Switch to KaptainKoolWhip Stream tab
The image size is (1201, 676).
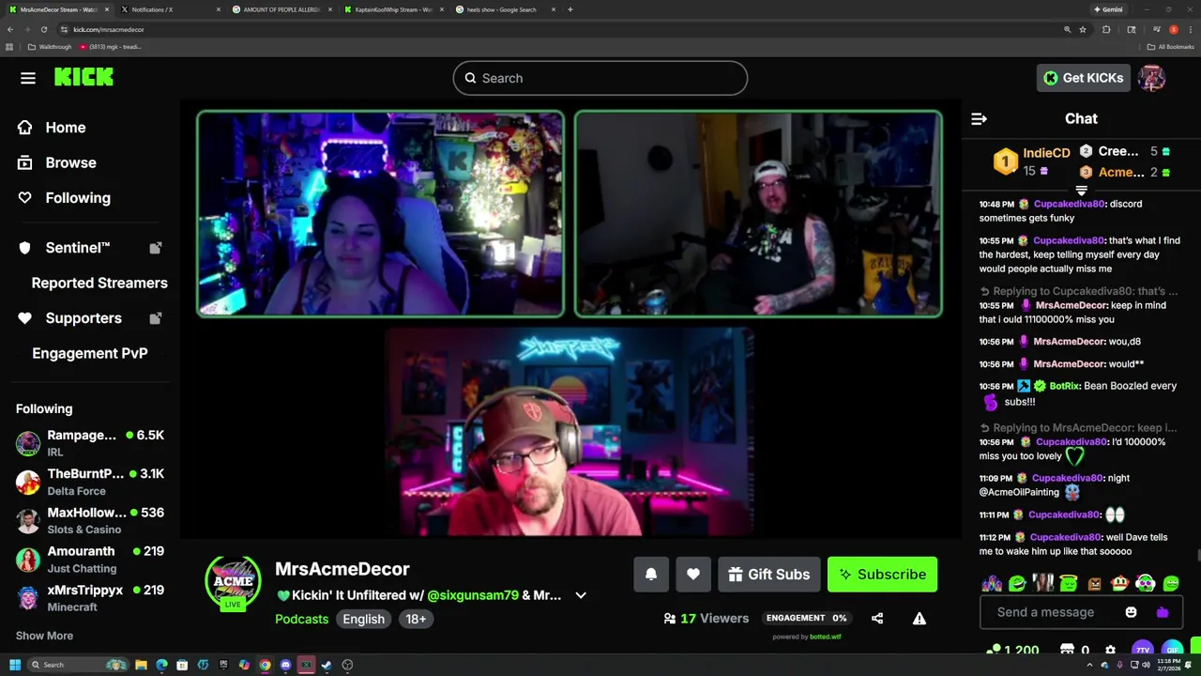click(394, 9)
